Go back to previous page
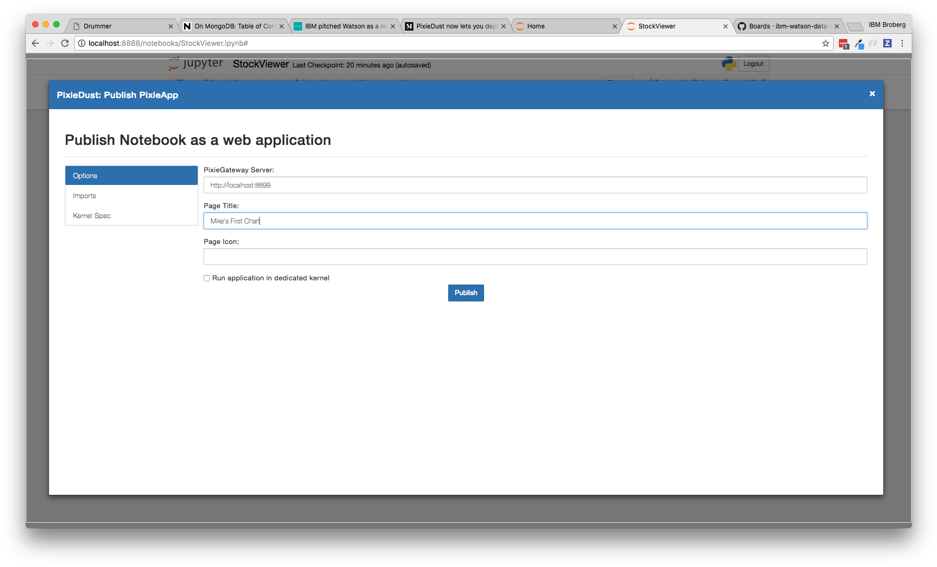 click(x=35, y=43)
